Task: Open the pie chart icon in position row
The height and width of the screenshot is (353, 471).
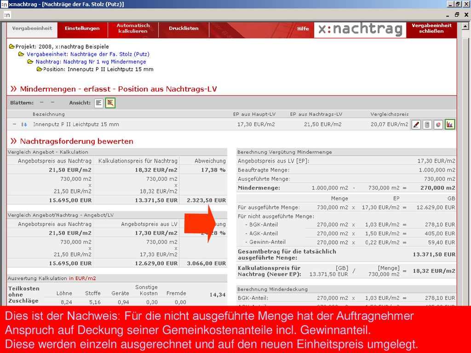Action: point(438,124)
